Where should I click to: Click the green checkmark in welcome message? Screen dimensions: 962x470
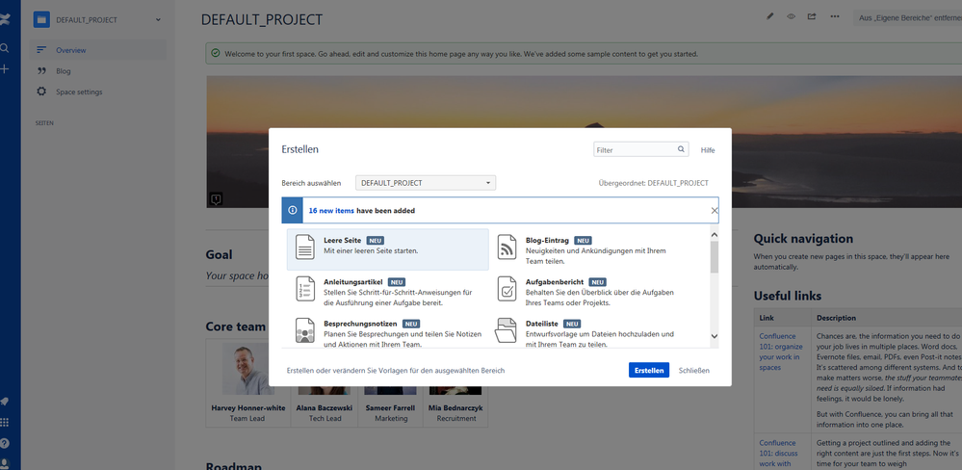tap(216, 53)
